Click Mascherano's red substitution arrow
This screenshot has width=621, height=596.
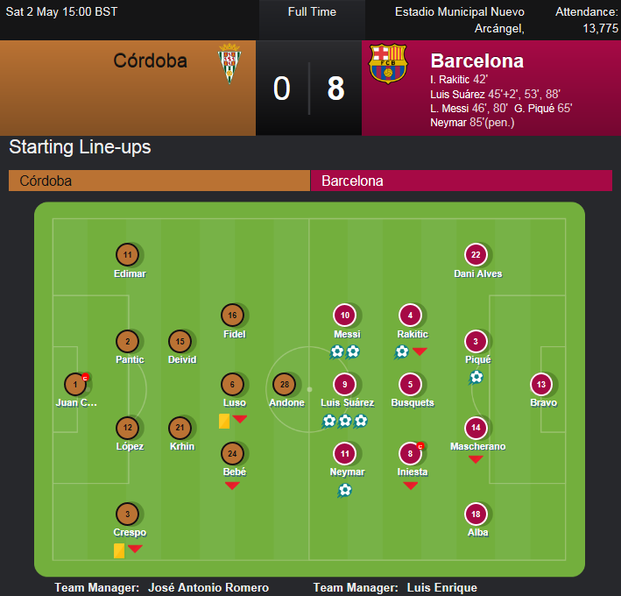coord(476,459)
